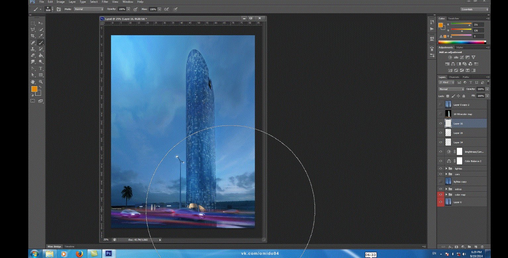Select the Lasso tool

pos(33,29)
